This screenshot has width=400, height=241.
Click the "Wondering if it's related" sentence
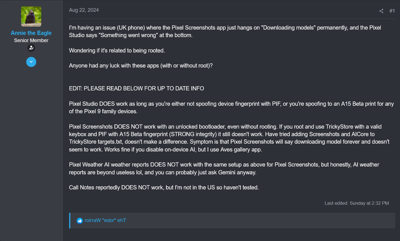pos(117,50)
